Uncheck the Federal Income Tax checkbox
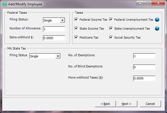This screenshot has height=113, width=167. (x=76, y=19)
